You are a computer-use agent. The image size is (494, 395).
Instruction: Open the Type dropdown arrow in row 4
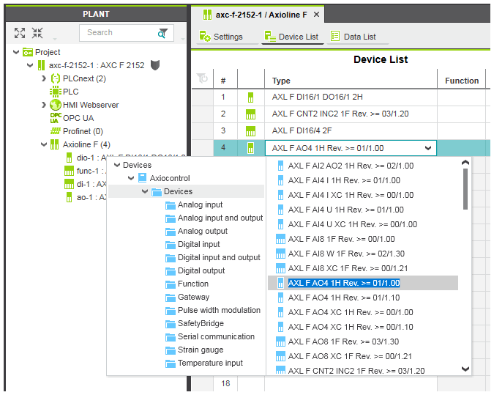pyautogui.click(x=428, y=148)
